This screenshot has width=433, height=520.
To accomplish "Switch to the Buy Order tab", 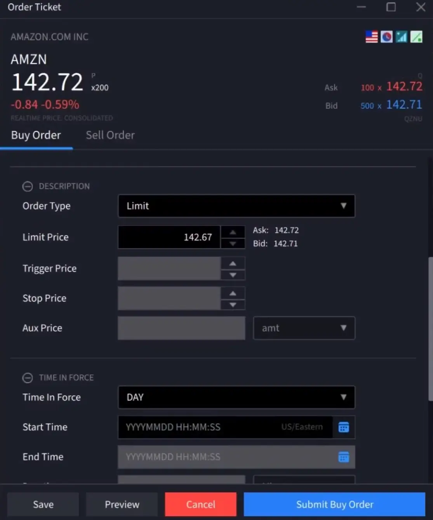I will (36, 135).
